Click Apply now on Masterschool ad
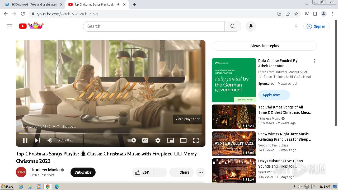The image size is (338, 190). click(x=274, y=95)
